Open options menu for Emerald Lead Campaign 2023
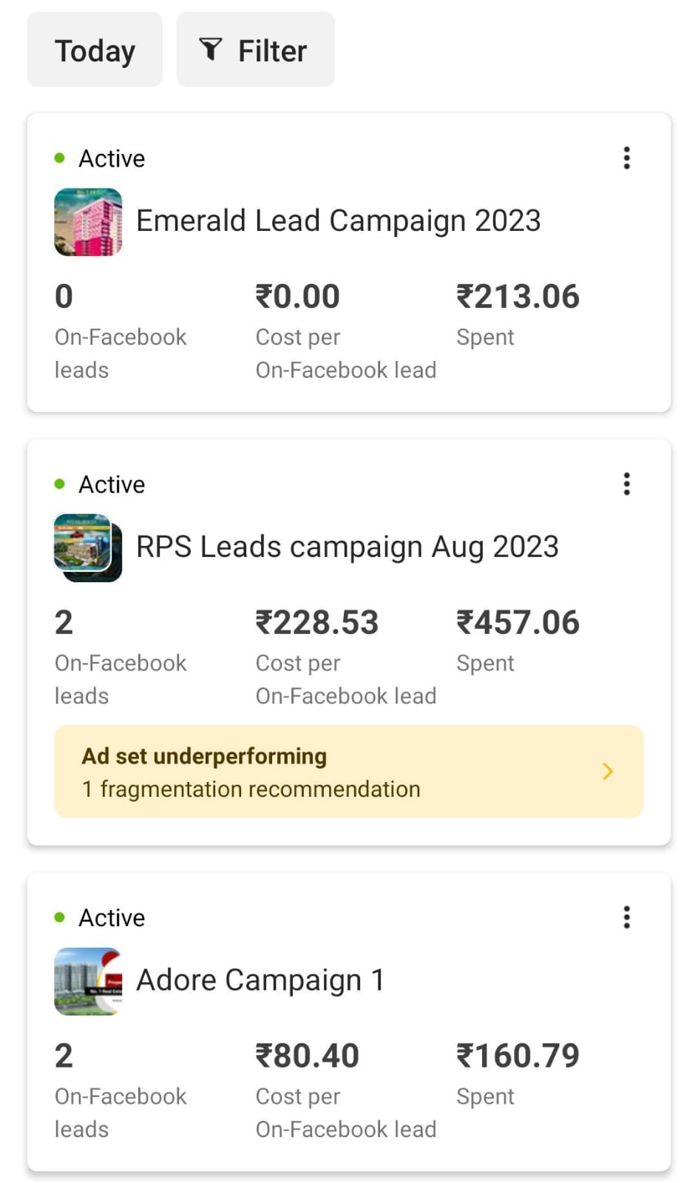The height and width of the screenshot is (1183, 698). tap(626, 158)
